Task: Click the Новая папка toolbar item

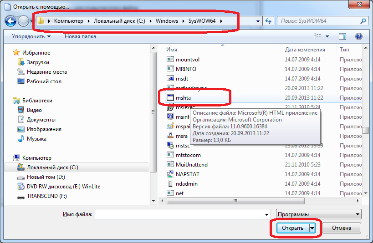Action: (80, 36)
